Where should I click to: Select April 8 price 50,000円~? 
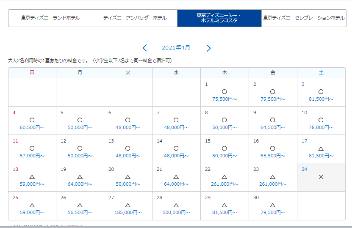point(225,127)
